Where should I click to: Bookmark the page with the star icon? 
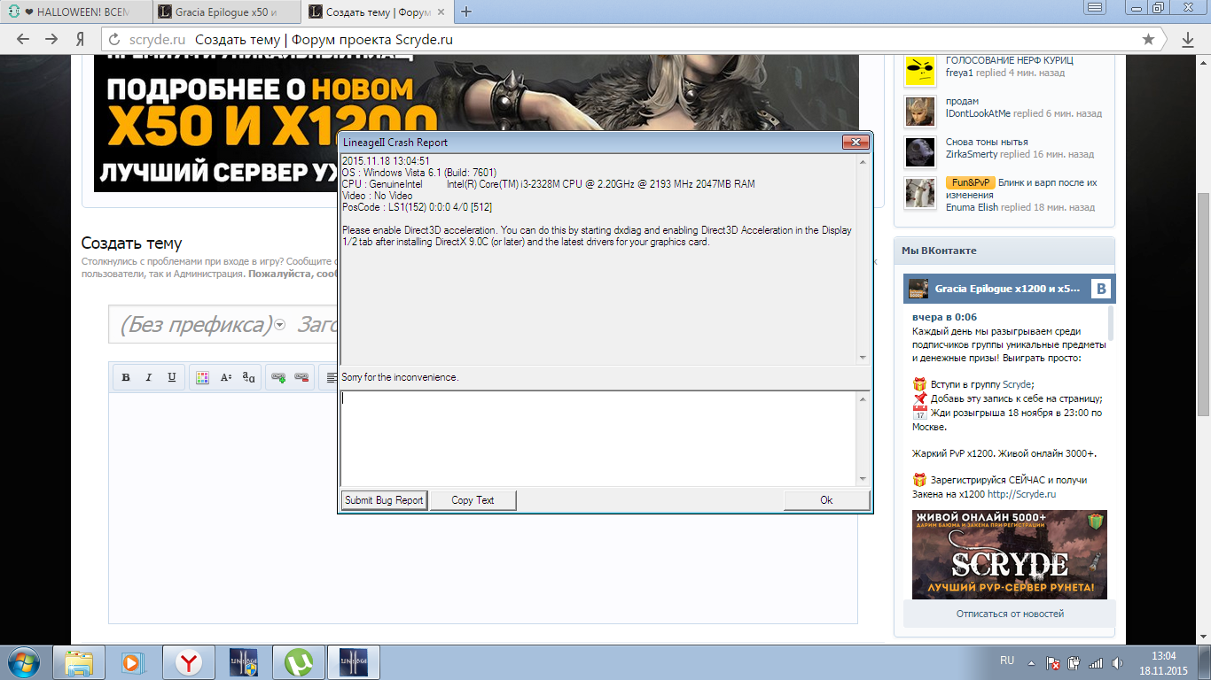(1148, 40)
